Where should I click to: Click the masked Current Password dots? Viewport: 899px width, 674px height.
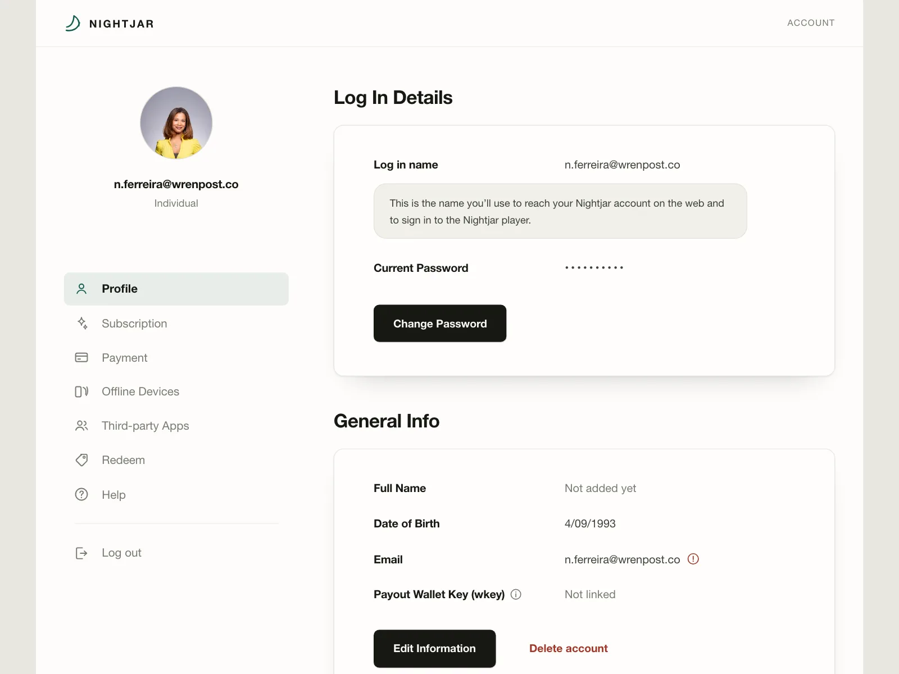594,268
